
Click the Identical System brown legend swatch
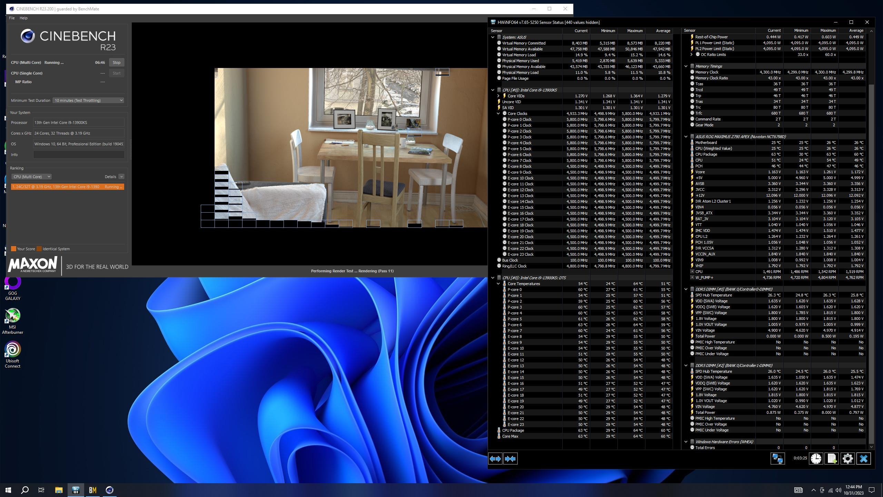[x=39, y=249]
